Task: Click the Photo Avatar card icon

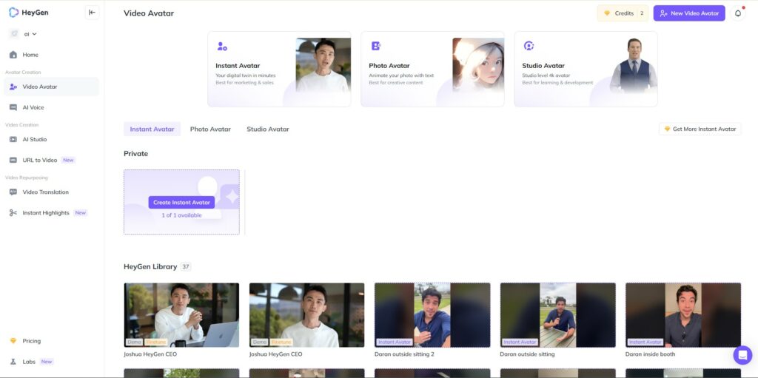Action: [375, 46]
